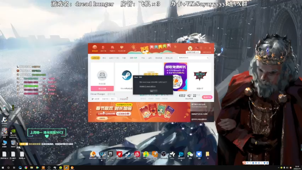This screenshot has height=170, width=302.
Task: Open the second navigation icon in accelerator header
Action: (x=103, y=48)
